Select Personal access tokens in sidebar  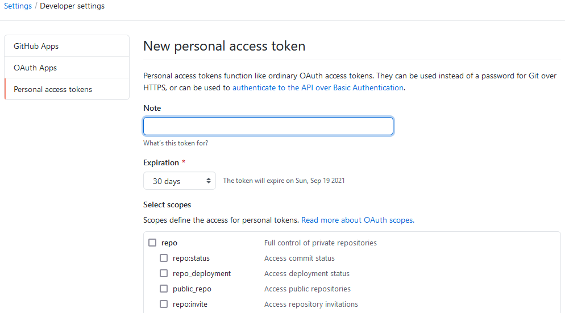[x=53, y=89]
